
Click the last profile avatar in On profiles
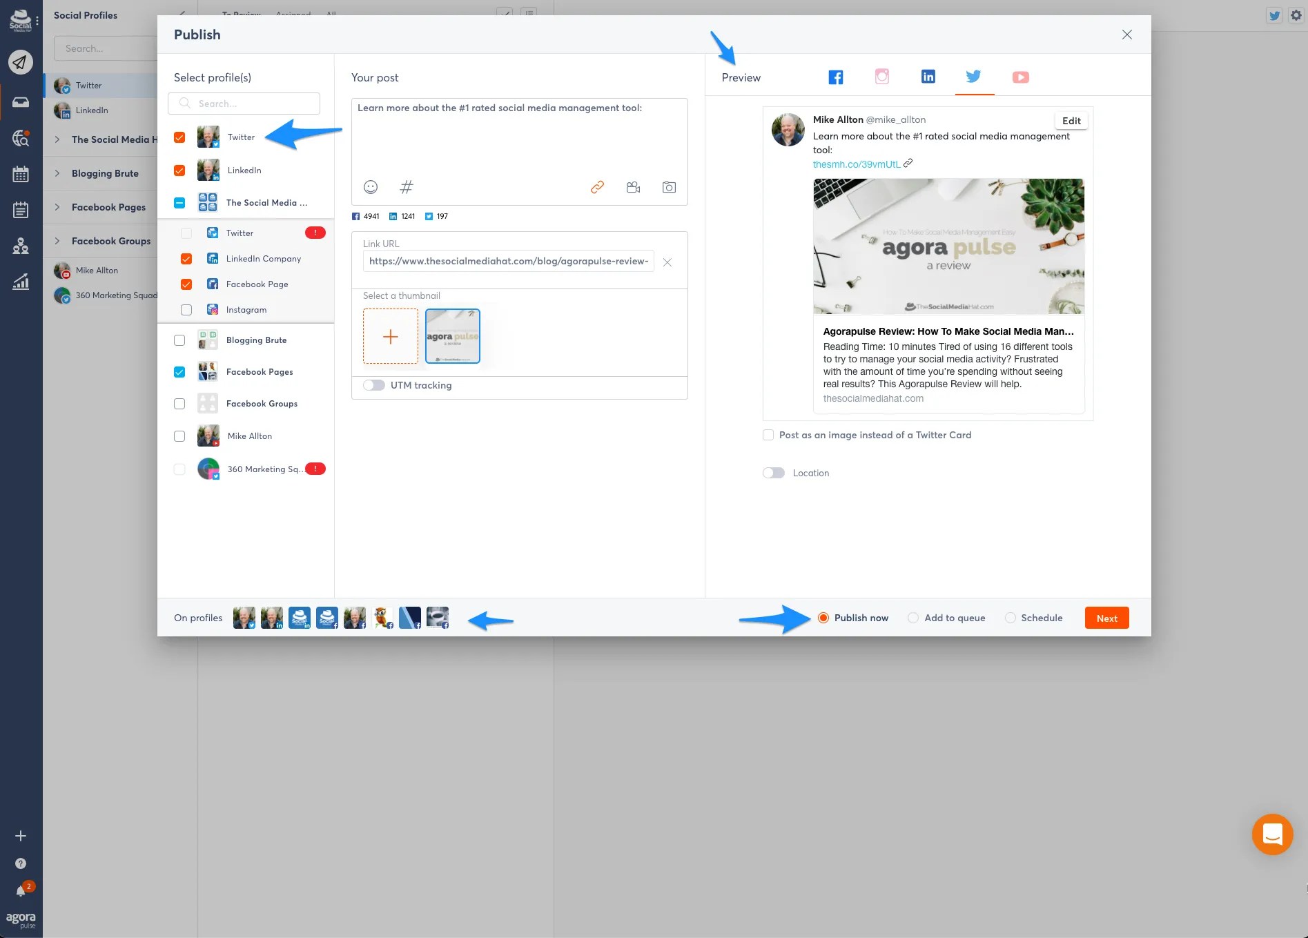pos(438,618)
